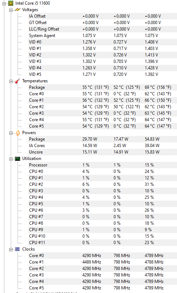Click the Temperatures thermometer icon
This screenshot has height=293, width=177.
coord(18,81)
